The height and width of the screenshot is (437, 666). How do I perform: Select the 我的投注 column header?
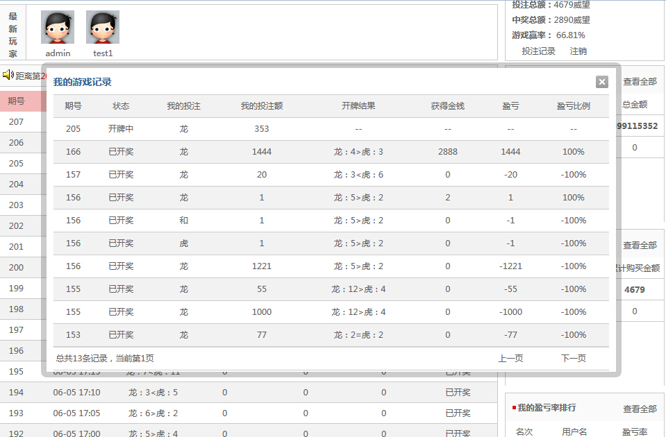point(183,106)
